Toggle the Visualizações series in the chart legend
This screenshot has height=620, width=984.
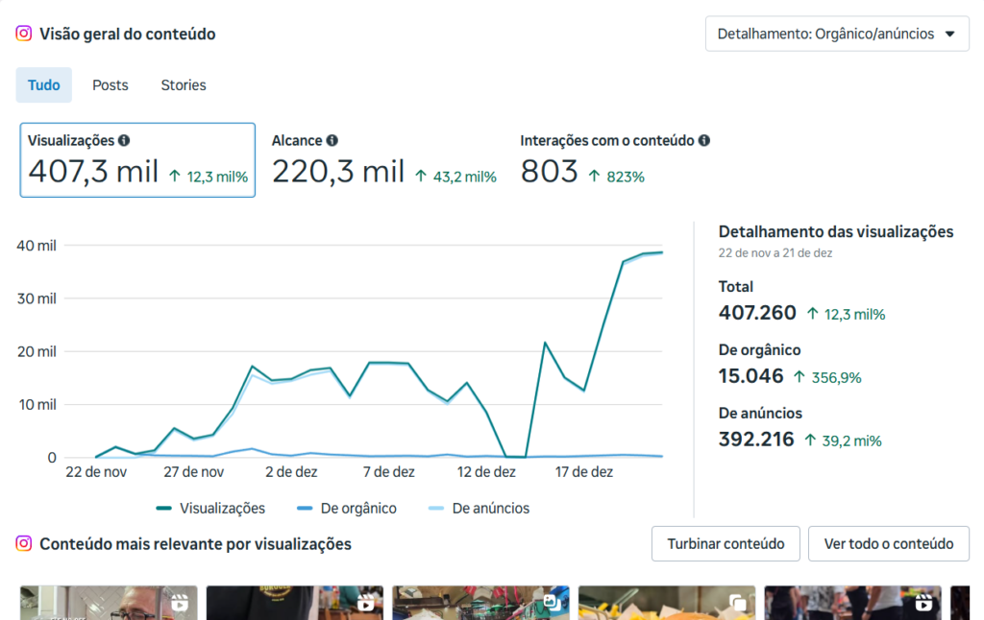(x=210, y=509)
